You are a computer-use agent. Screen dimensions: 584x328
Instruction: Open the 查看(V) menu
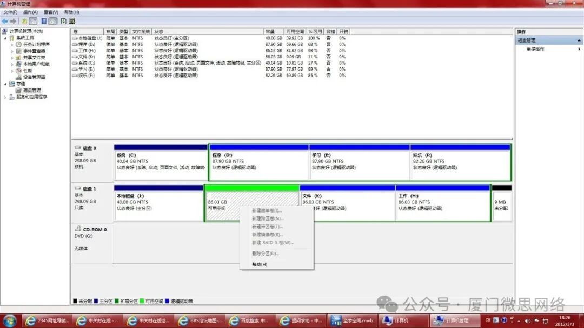[51, 12]
